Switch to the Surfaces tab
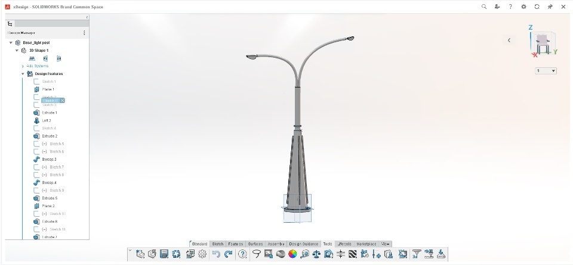This screenshot has height=265, width=573. click(x=255, y=244)
